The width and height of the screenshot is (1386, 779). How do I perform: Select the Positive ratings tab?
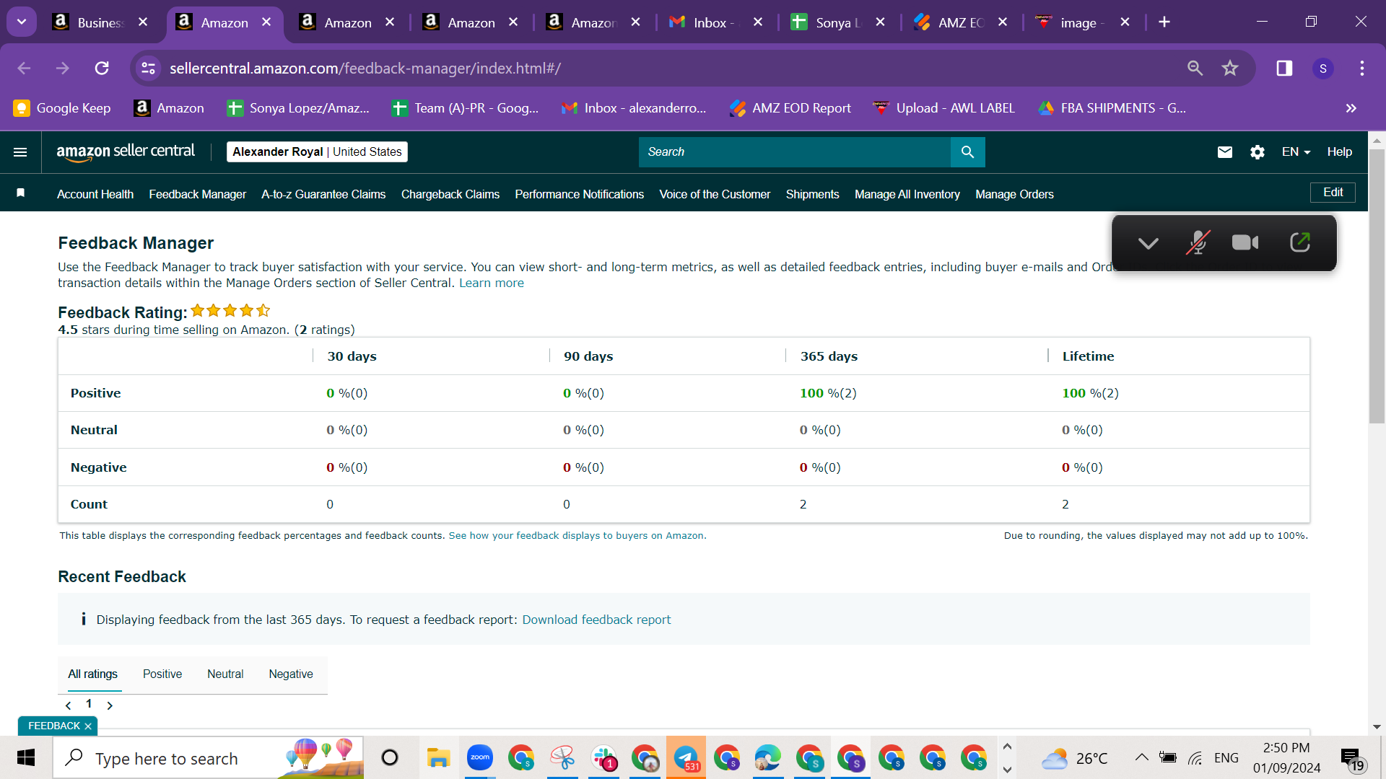click(x=162, y=674)
